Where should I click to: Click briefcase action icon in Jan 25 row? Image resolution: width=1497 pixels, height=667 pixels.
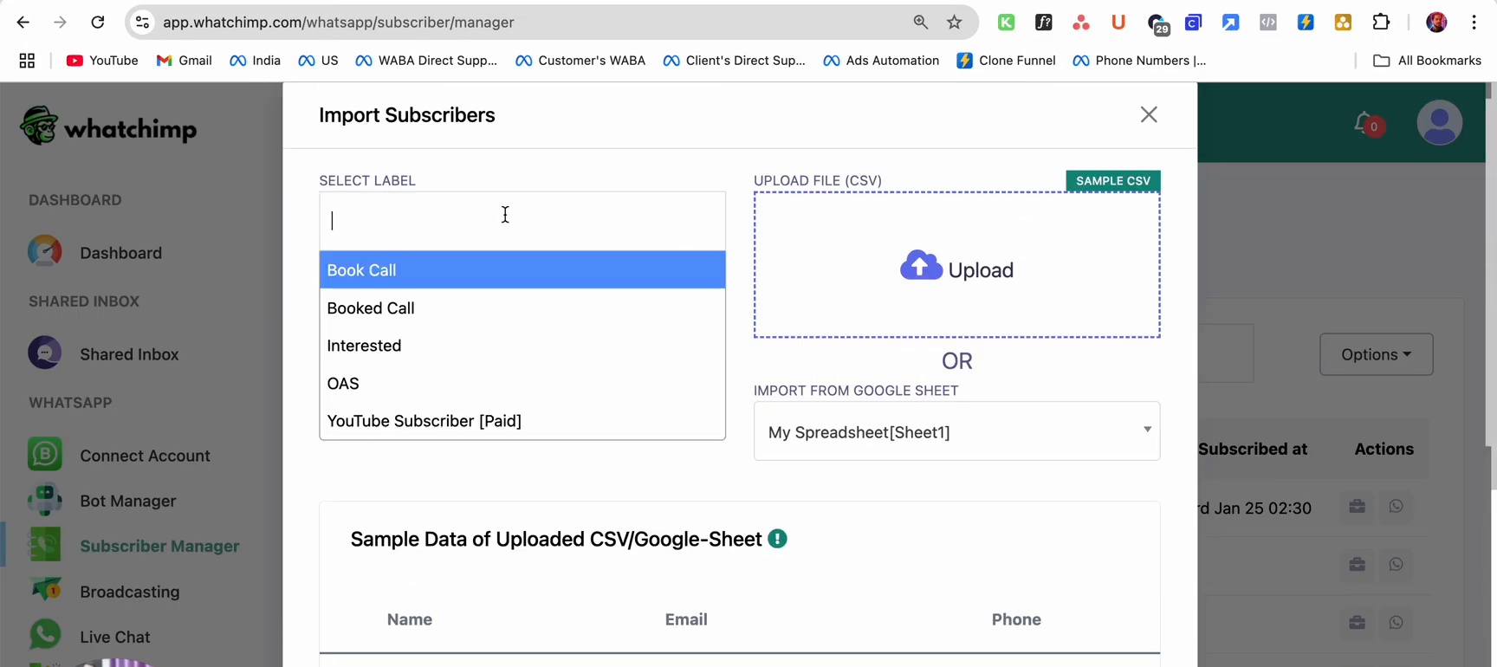[x=1357, y=507]
